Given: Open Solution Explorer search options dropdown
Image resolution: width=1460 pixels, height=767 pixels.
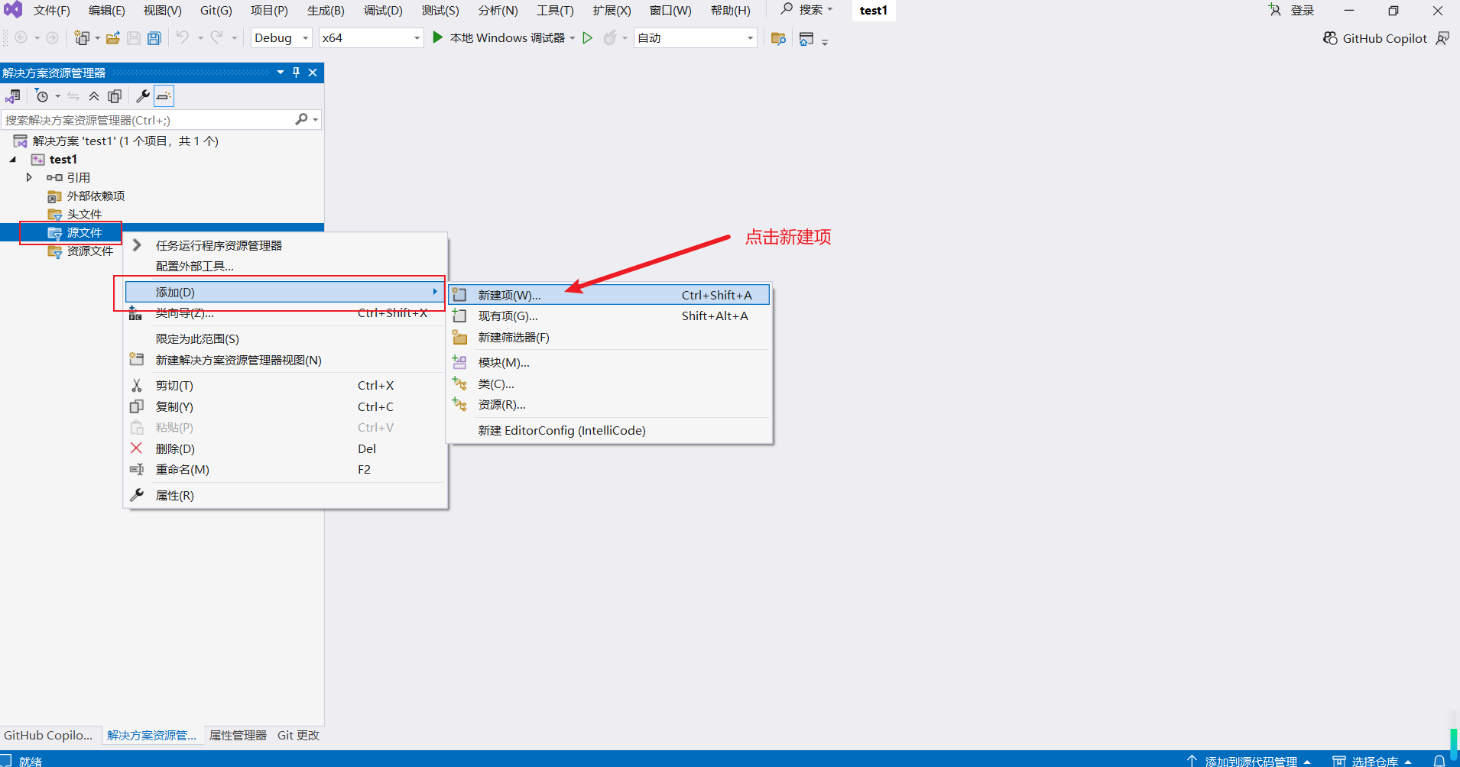Looking at the screenshot, I should (315, 120).
